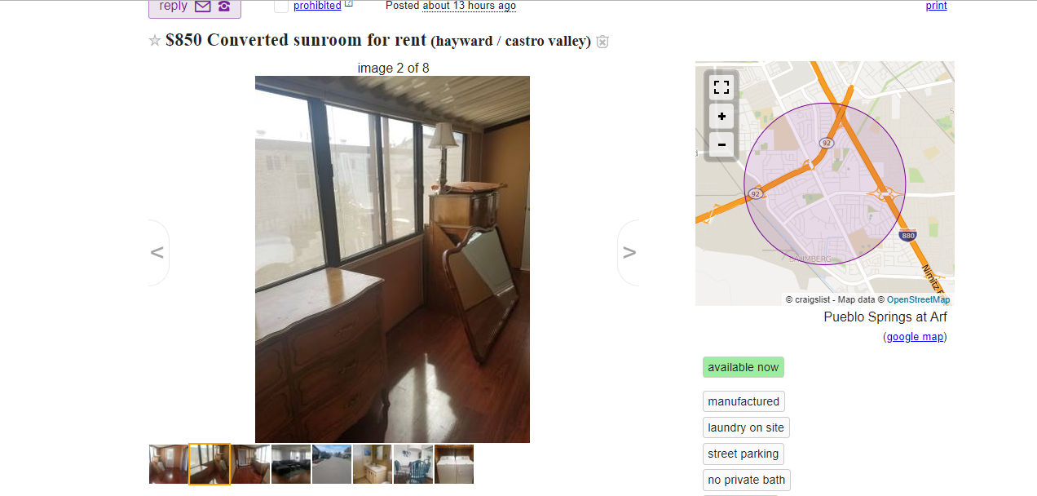
Task: Star this listing as a favorite
Action: (155, 41)
